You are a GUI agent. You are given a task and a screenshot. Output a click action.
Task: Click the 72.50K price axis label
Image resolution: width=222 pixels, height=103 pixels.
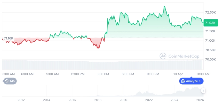[210, 13]
